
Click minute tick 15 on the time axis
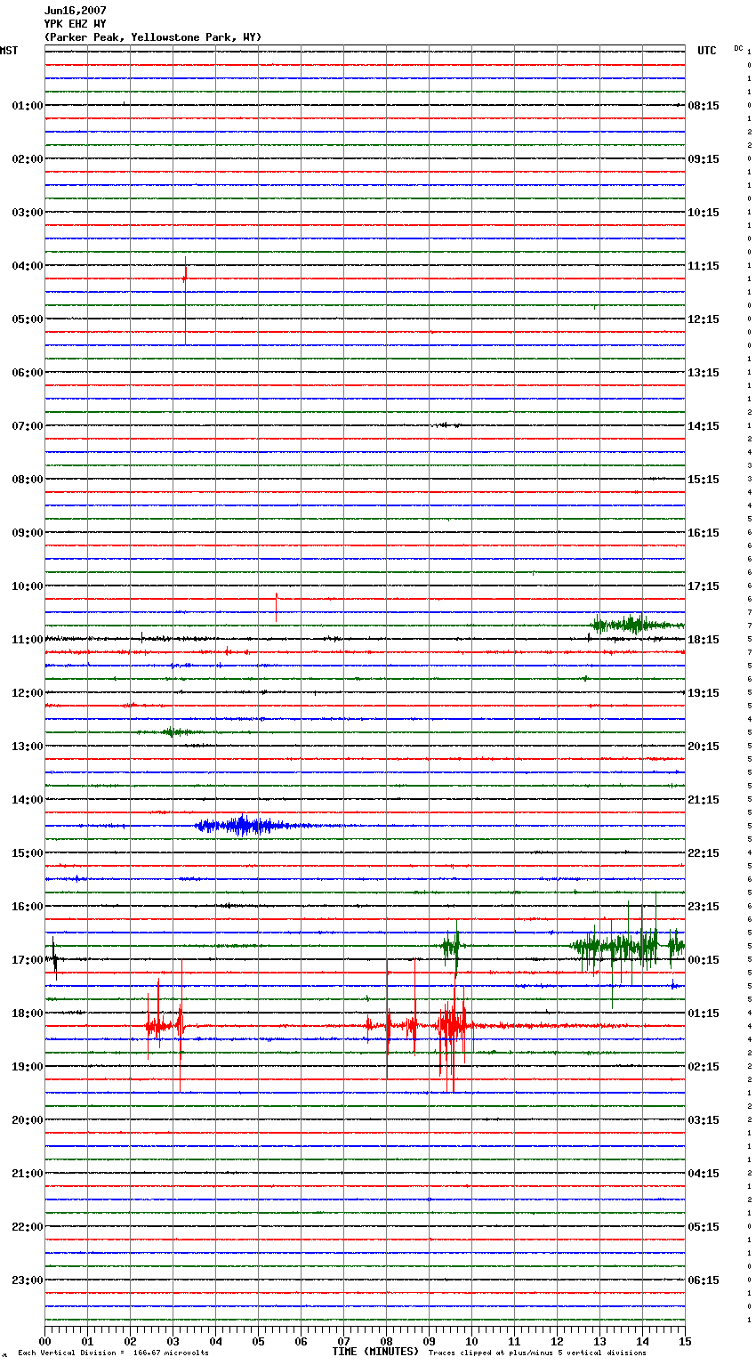tap(685, 1341)
